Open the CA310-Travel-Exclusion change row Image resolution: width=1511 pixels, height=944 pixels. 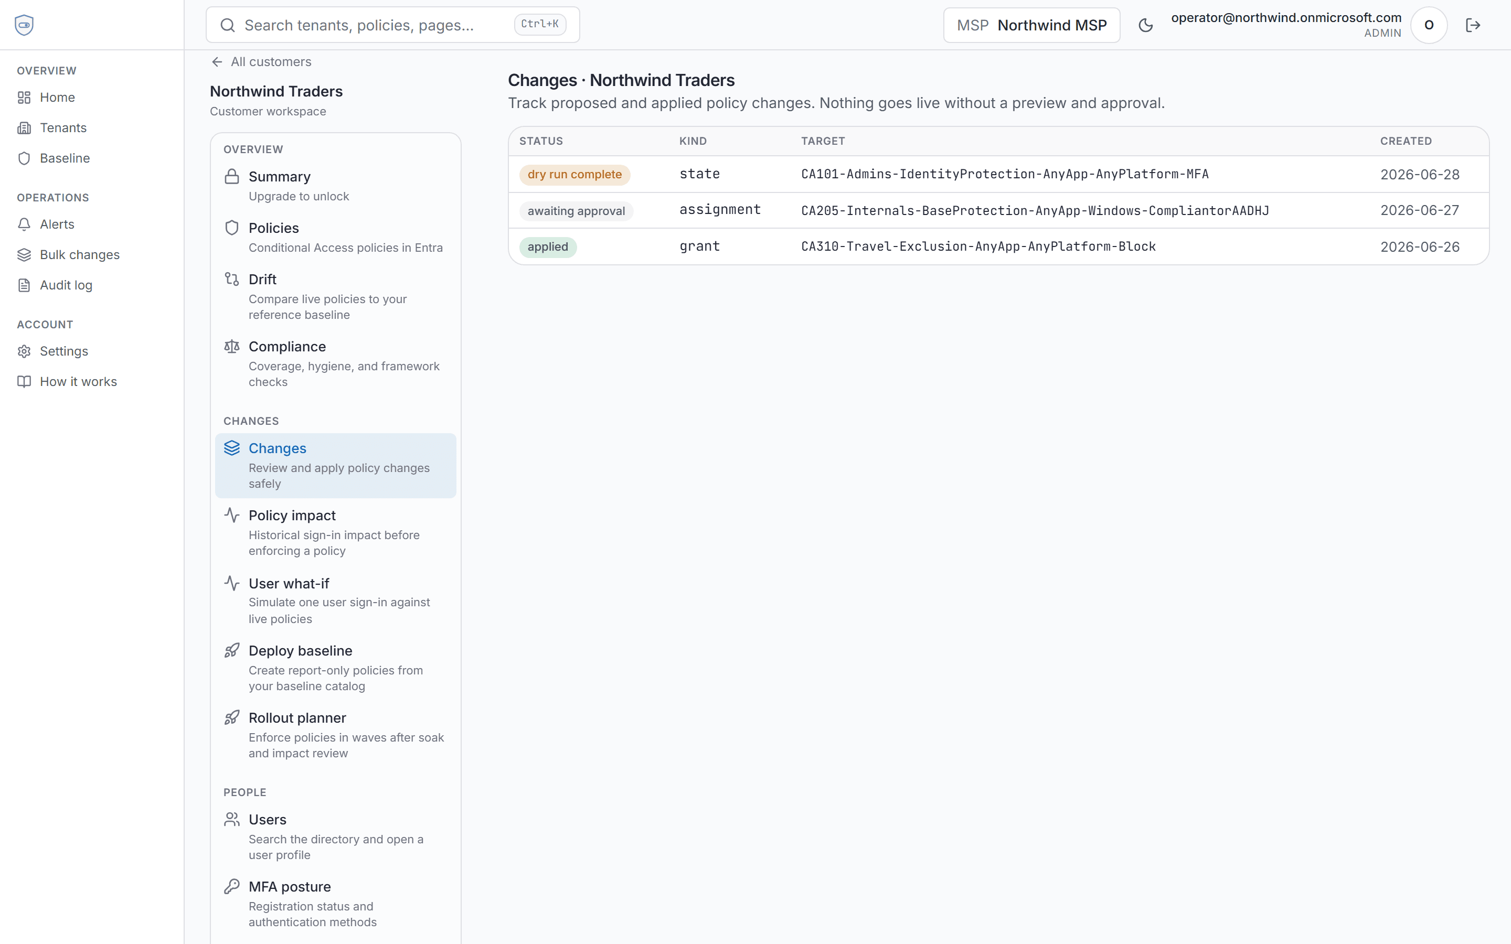[998, 246]
